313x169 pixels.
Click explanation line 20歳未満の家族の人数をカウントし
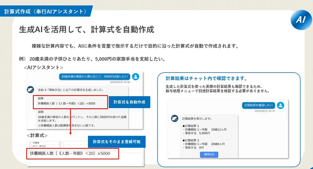tap(82, 119)
